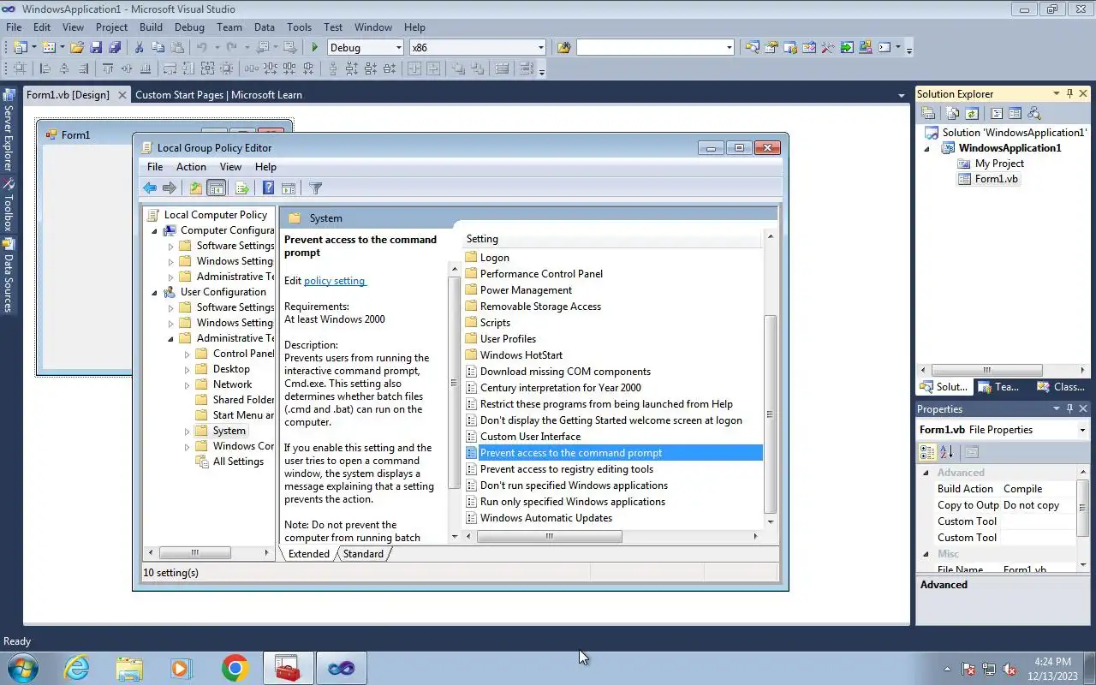Expand Control Panel tree node
The height and width of the screenshot is (685, 1096).
[188, 354]
